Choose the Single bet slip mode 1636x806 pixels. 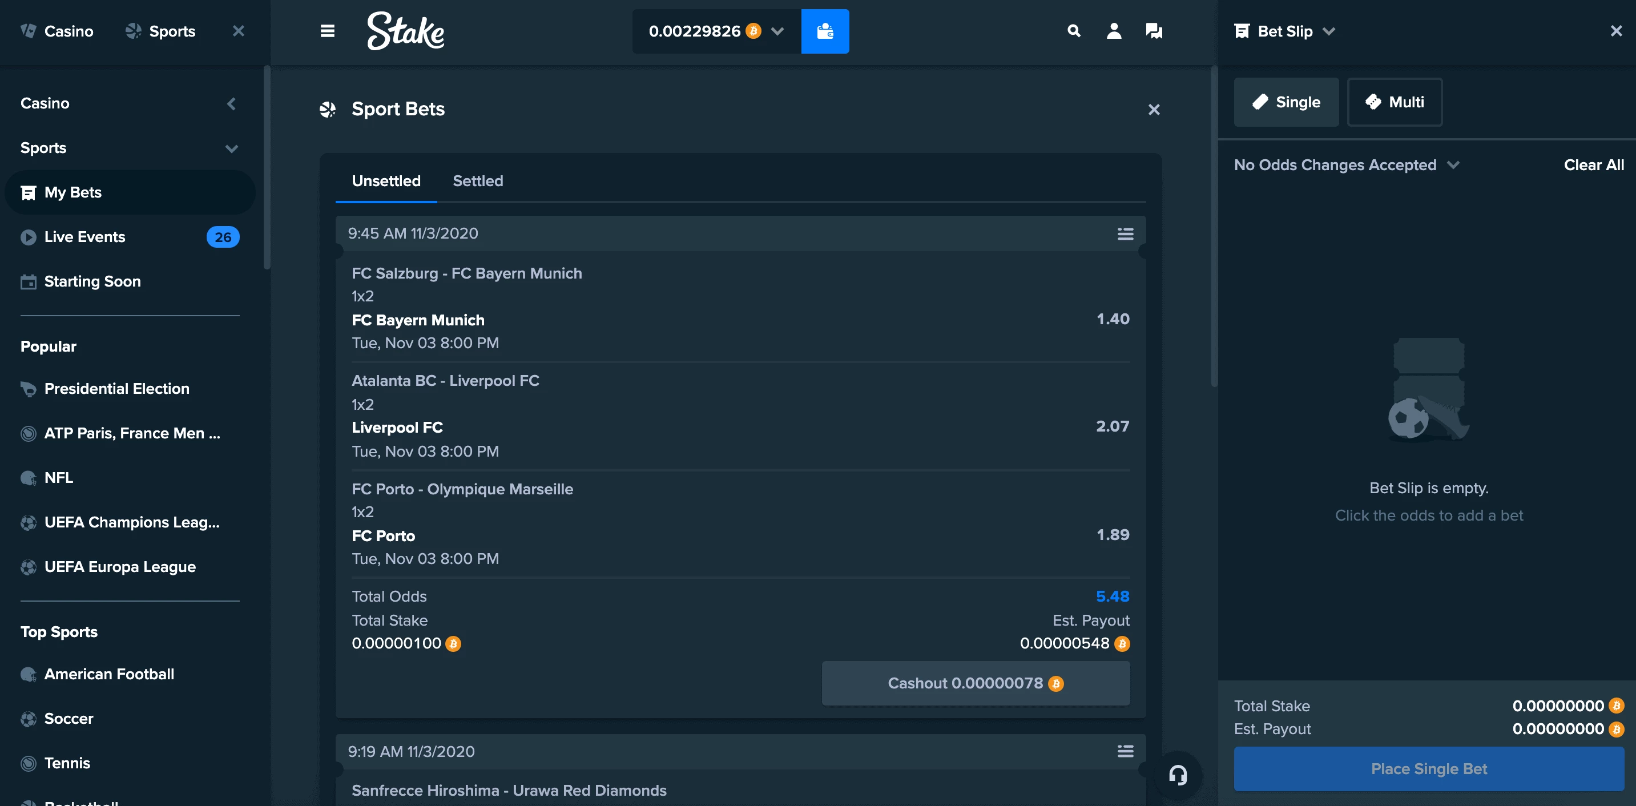[1286, 102]
